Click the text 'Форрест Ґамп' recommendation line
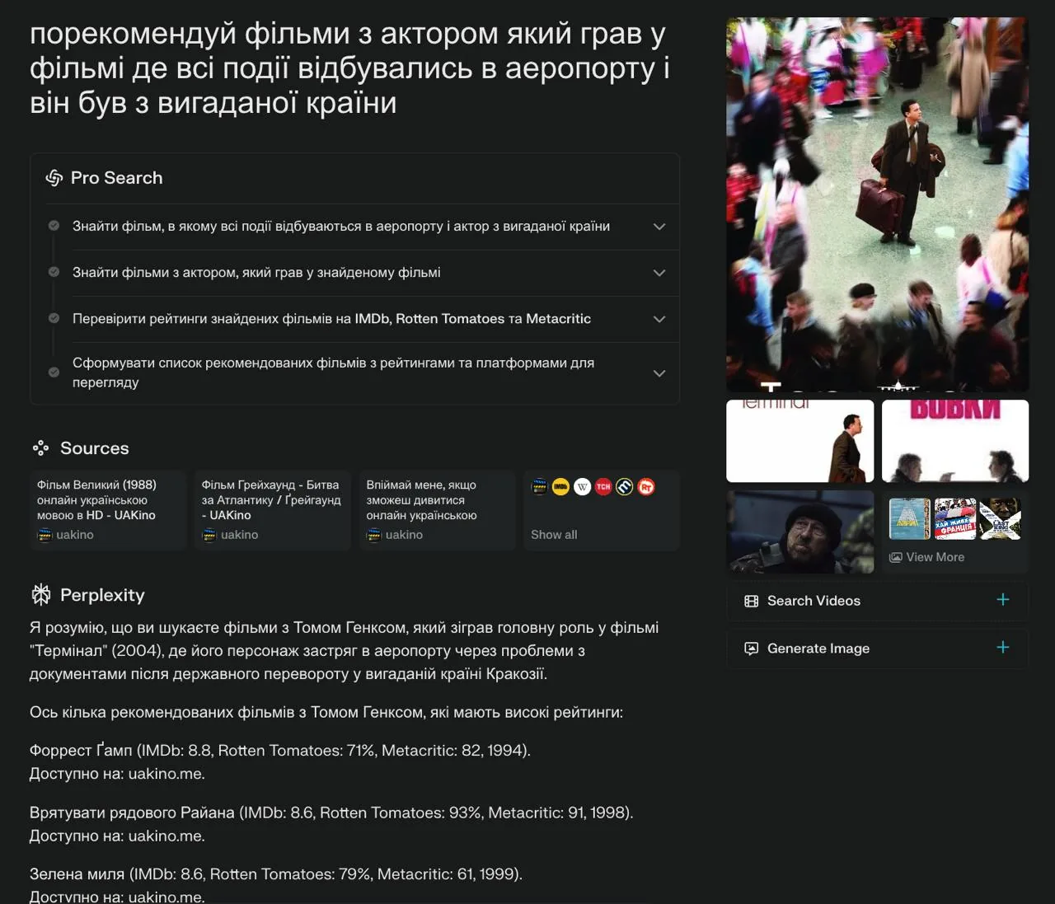This screenshot has width=1055, height=904. (x=280, y=751)
